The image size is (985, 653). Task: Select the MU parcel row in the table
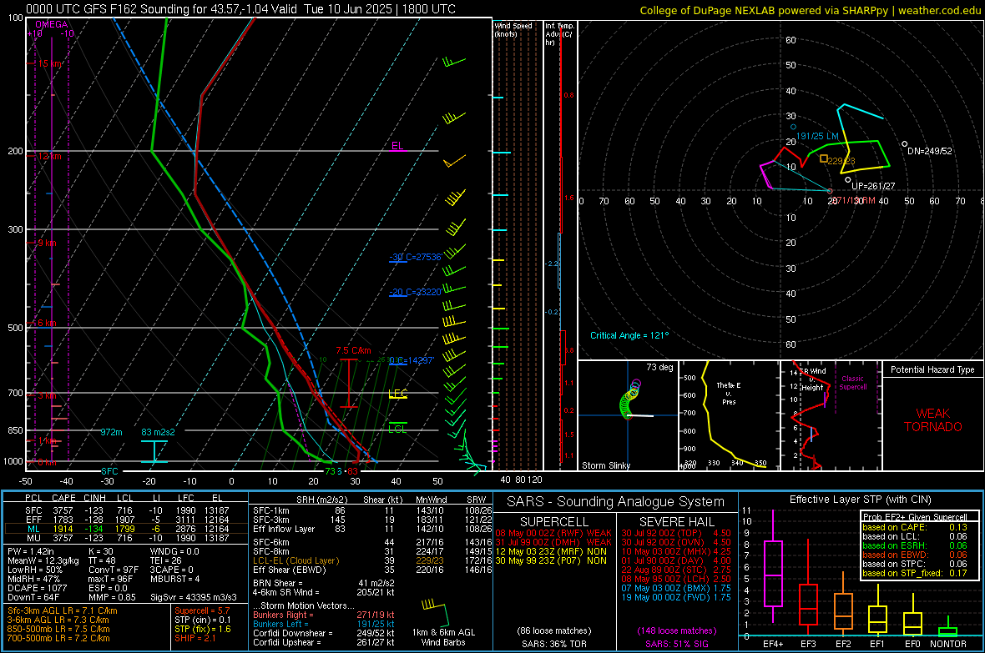coord(126,538)
